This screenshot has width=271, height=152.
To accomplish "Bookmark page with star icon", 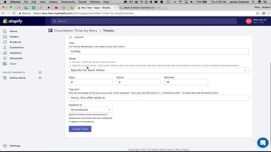I will pos(257,13).
